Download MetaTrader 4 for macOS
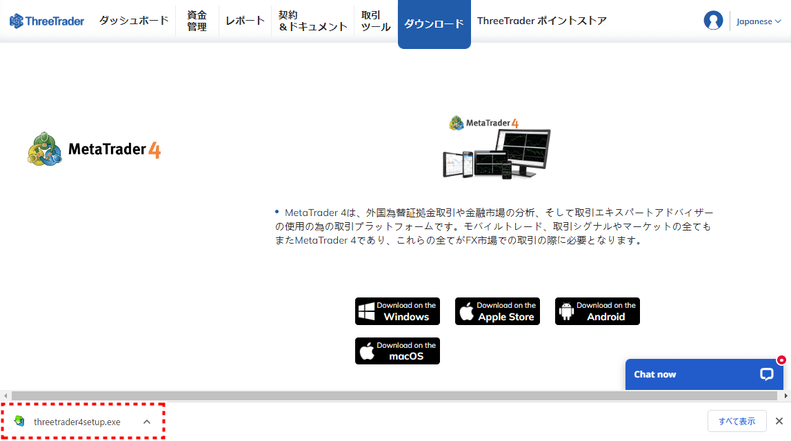 (x=397, y=351)
